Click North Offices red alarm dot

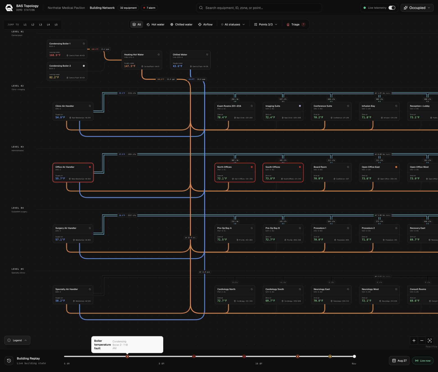[x=252, y=167]
